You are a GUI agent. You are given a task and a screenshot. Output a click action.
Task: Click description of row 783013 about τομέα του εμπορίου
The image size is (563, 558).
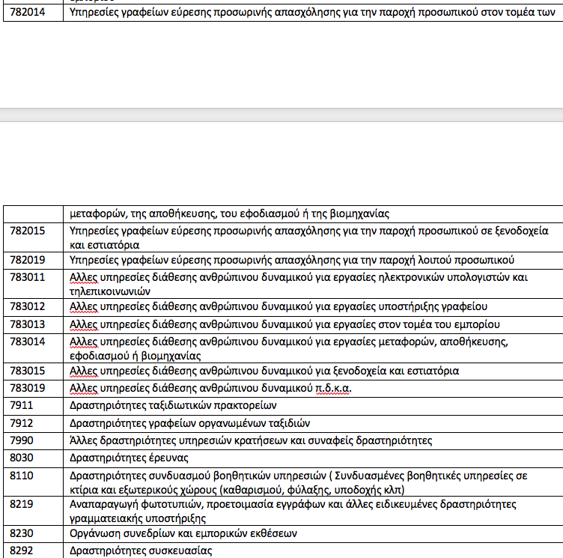[x=284, y=325]
